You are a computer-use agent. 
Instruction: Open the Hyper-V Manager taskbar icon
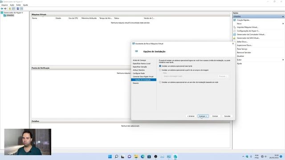[175, 156]
